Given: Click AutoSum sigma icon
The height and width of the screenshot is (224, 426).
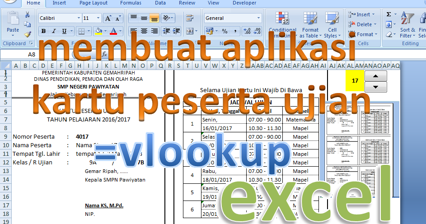Looking at the screenshot, I should point(389,14).
